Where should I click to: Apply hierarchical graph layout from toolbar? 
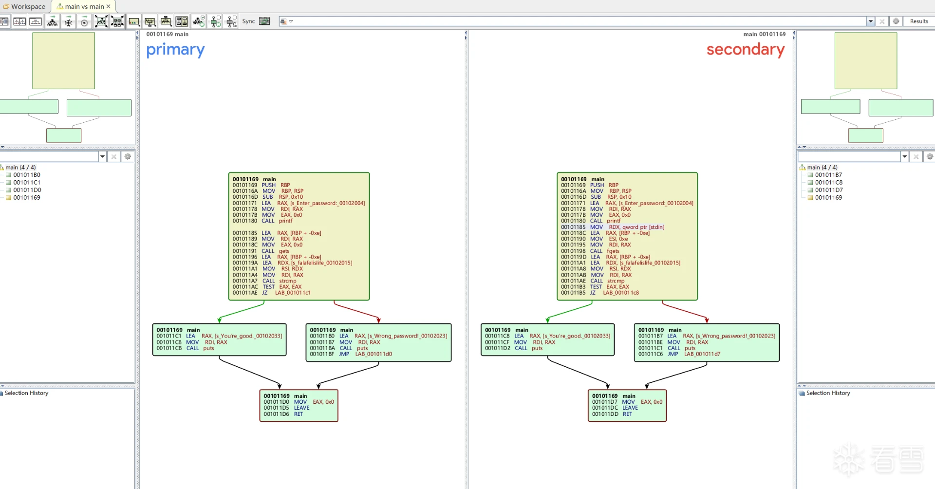pos(52,21)
